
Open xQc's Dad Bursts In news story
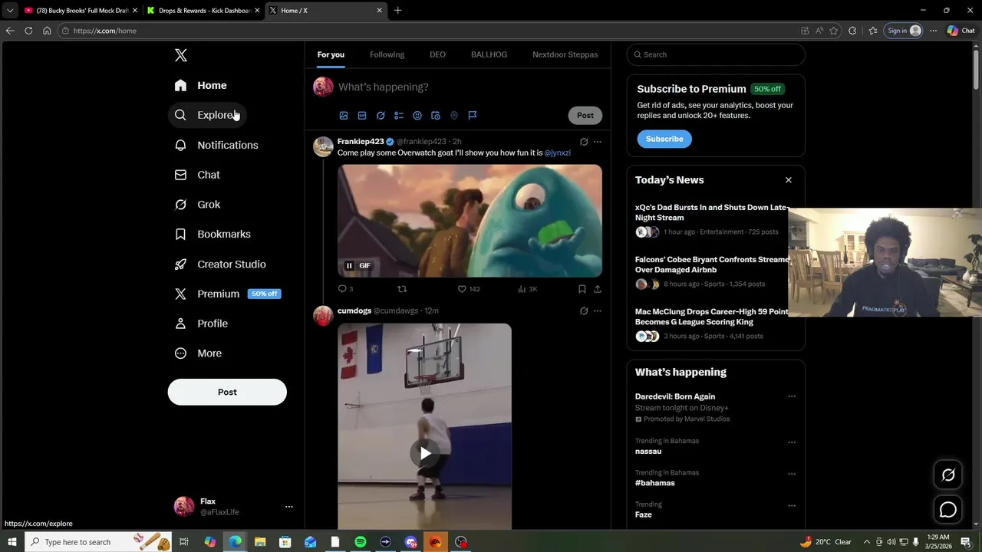pos(712,212)
